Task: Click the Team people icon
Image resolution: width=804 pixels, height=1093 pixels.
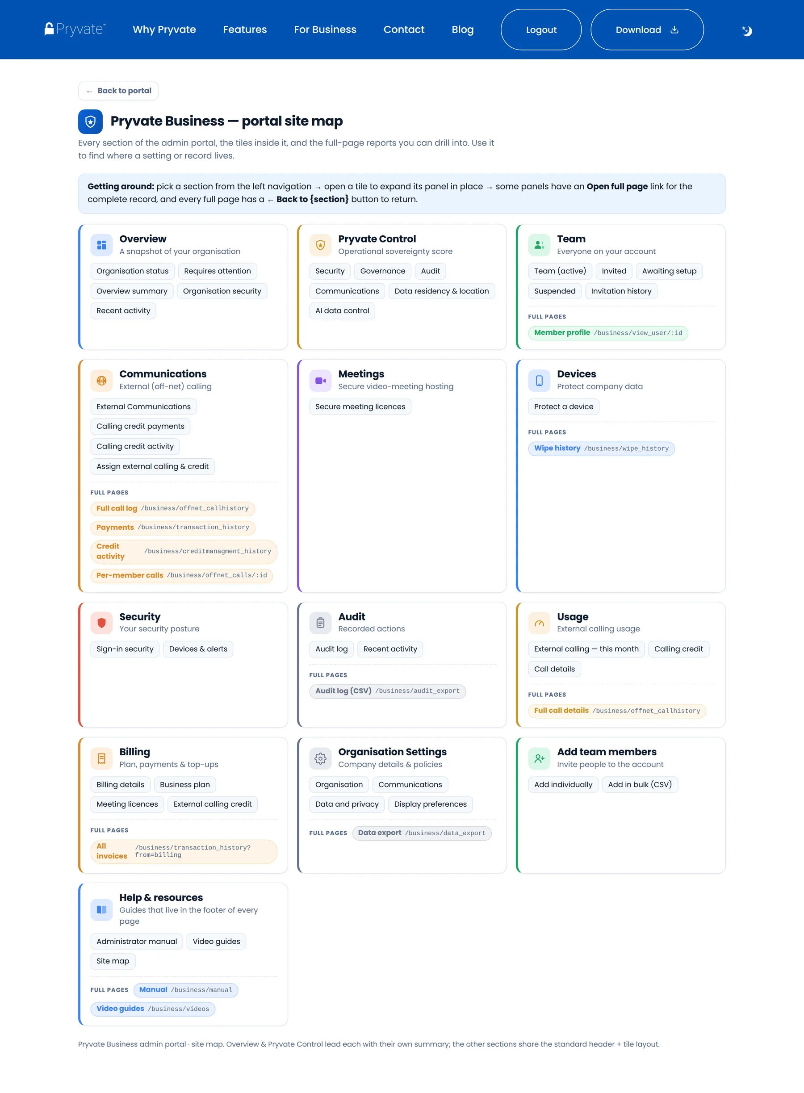Action: [x=539, y=245]
